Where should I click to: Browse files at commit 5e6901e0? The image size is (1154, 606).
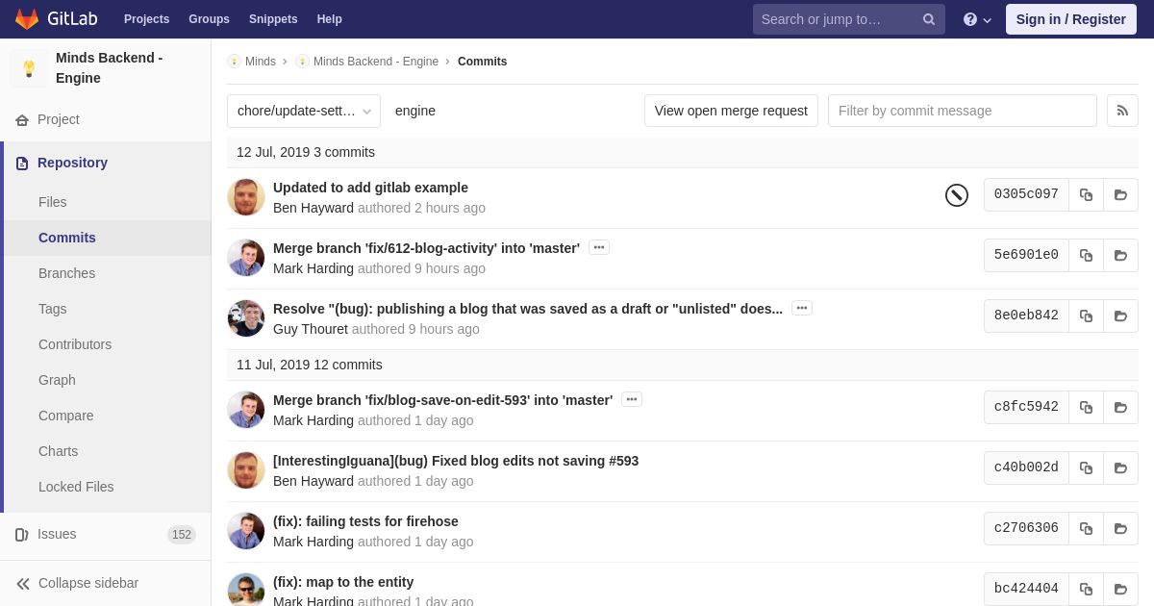[1120, 255]
